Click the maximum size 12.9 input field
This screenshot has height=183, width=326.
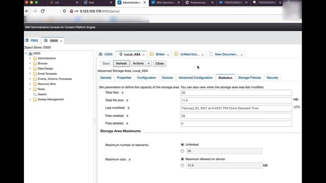pos(224,166)
